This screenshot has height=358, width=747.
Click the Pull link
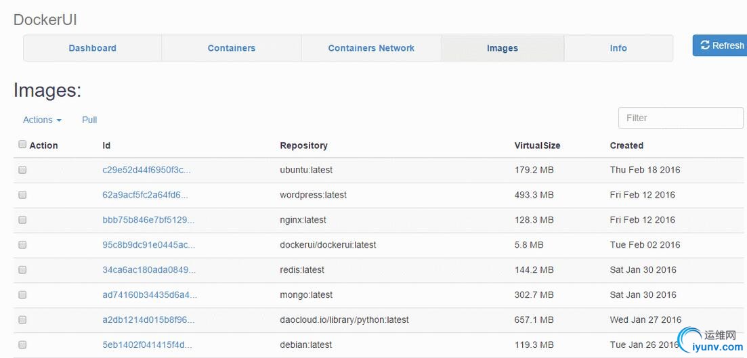pos(89,120)
